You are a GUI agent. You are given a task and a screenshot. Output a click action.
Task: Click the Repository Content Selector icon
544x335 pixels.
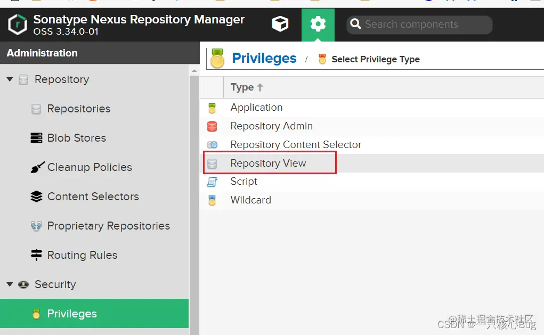(x=212, y=145)
